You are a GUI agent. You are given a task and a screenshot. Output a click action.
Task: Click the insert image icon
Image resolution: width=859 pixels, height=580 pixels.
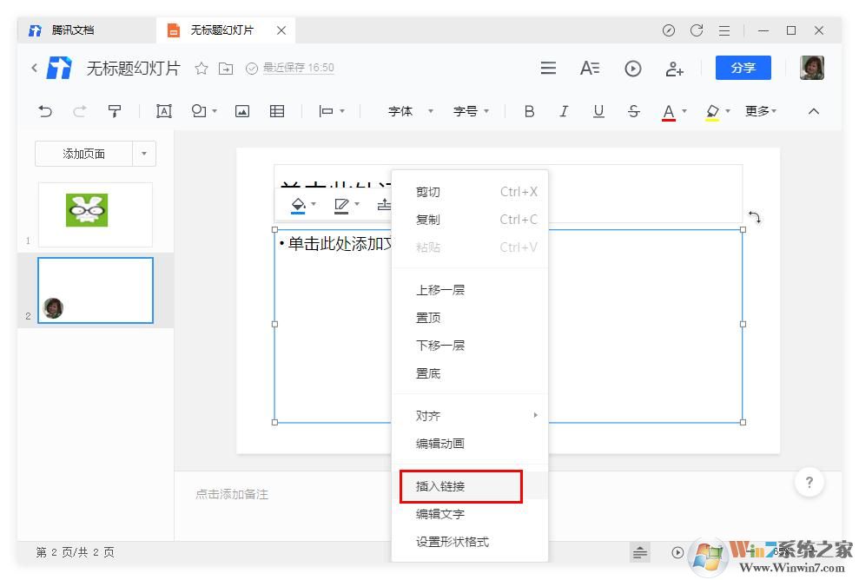point(241,111)
